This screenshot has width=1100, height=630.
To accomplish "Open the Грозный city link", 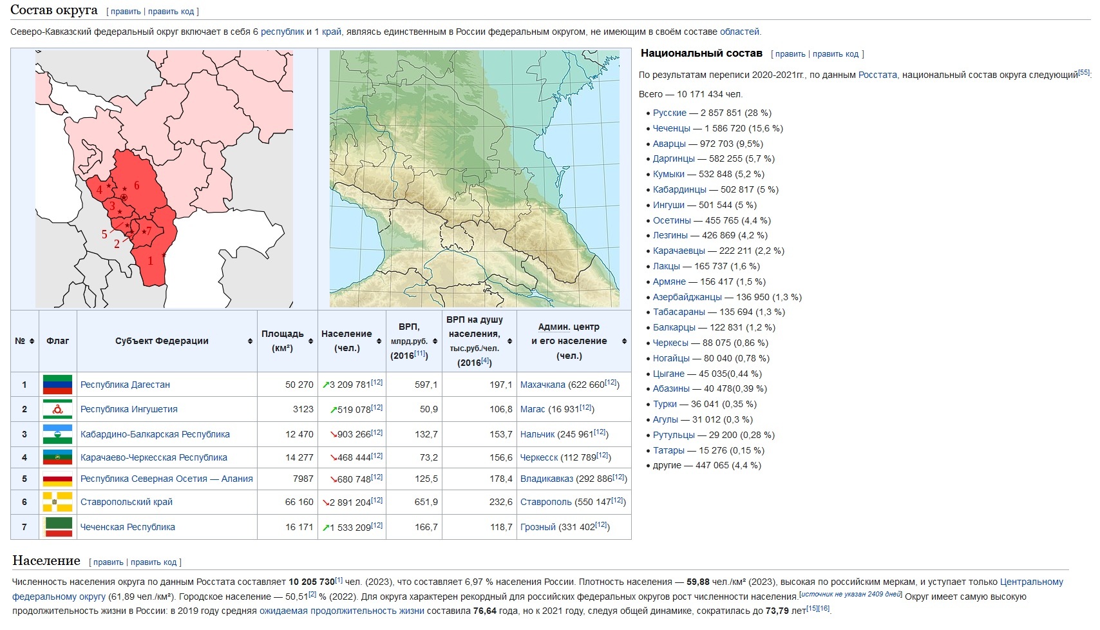I will pos(538,527).
